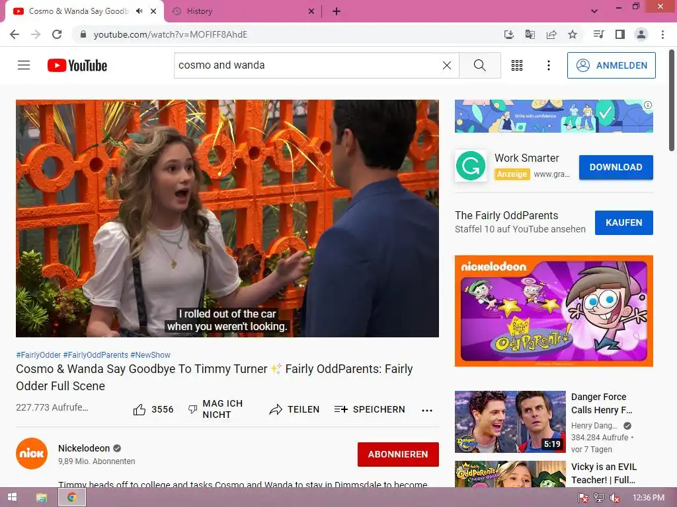Viewport: 677px width, 507px height.
Task: Reload the page
Action: coord(57,34)
